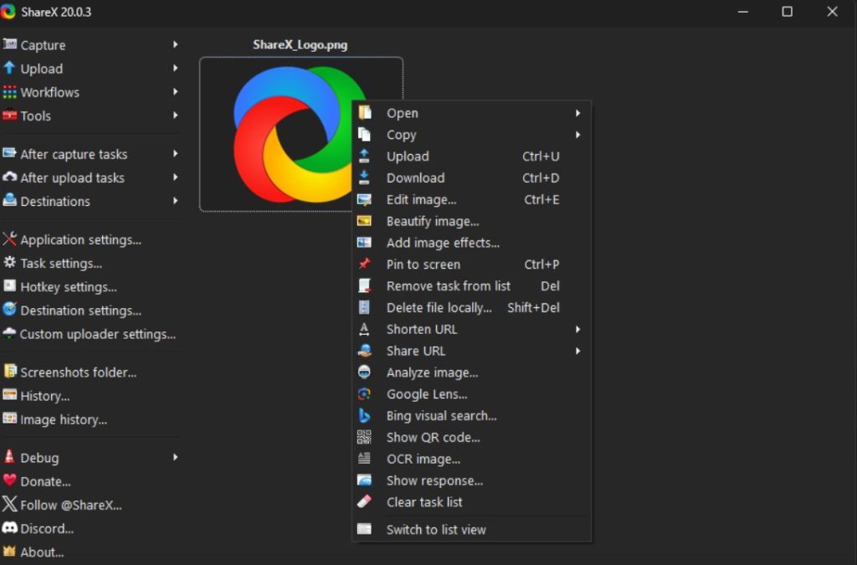Screen dimensions: 857x565
Task: Click the red Tools toolbox icon
Action: click(9, 116)
